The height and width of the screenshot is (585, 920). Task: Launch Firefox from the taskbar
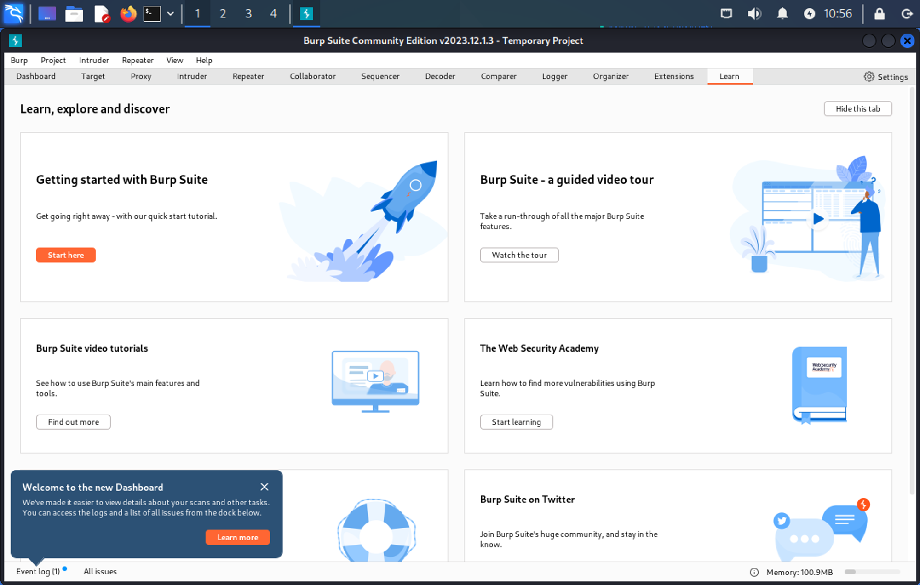click(128, 14)
